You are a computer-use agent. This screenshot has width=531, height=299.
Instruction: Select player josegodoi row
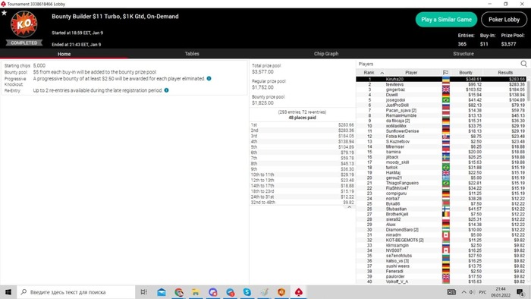441,100
